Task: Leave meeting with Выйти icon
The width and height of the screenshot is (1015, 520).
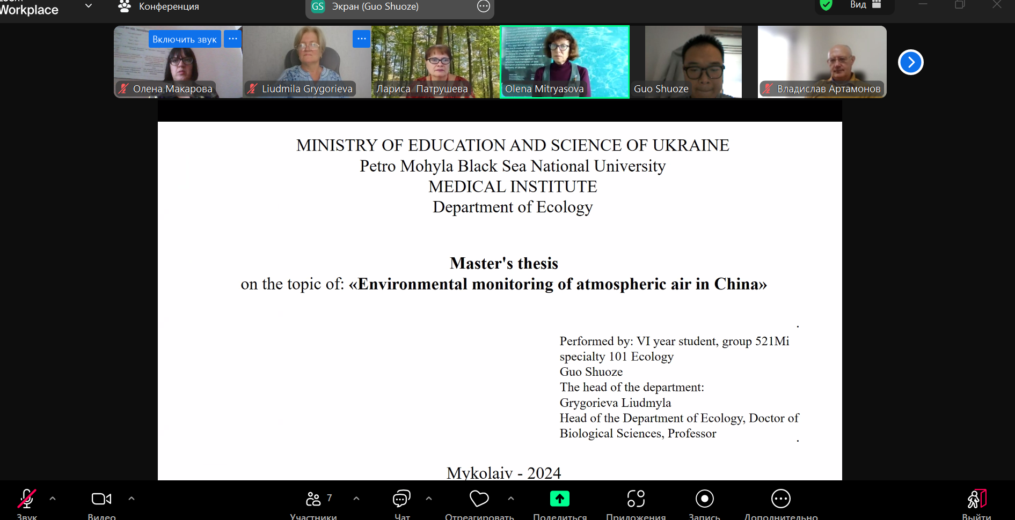Action: [977, 499]
